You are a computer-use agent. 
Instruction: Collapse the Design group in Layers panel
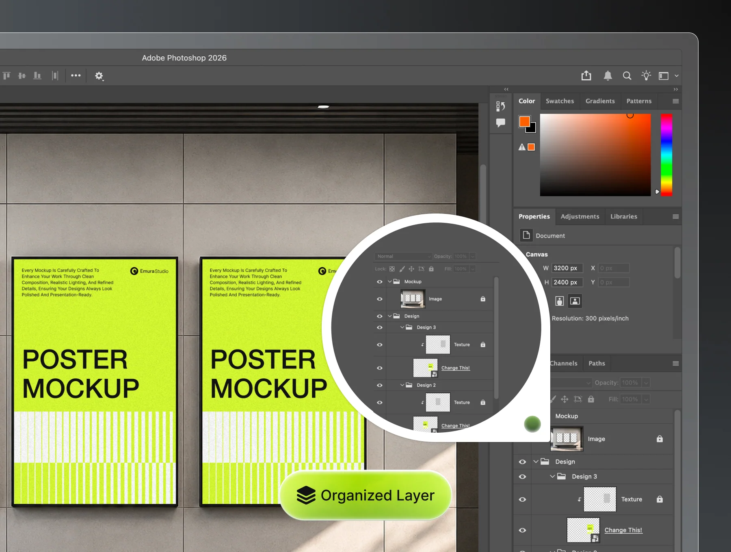[x=536, y=461]
